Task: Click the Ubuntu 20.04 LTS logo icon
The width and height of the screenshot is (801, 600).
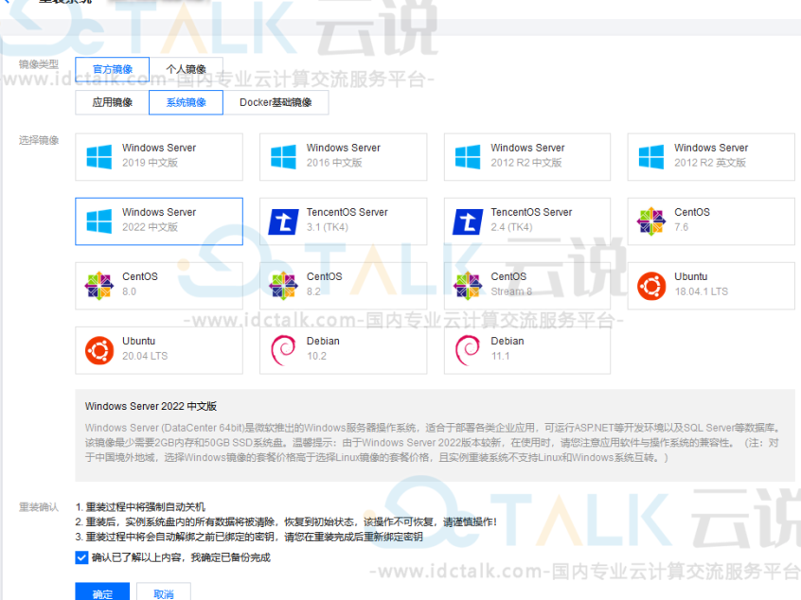Action: (99, 350)
